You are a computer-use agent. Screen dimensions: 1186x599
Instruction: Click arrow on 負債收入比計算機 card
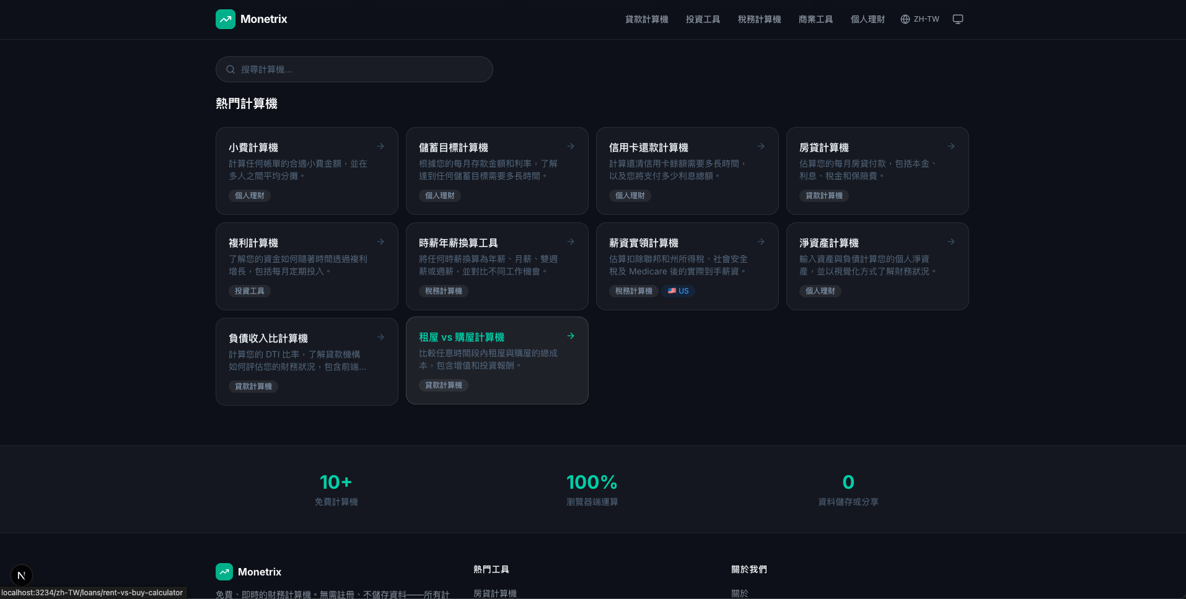[x=380, y=337]
